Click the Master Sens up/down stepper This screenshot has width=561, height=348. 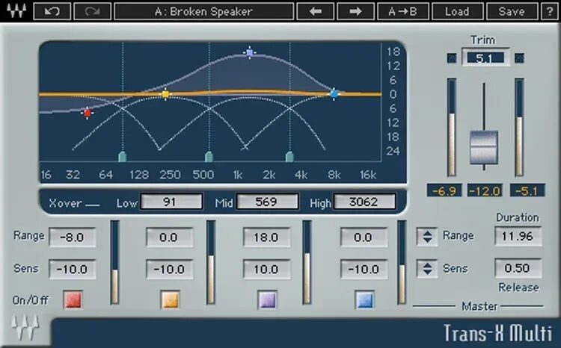(427, 268)
